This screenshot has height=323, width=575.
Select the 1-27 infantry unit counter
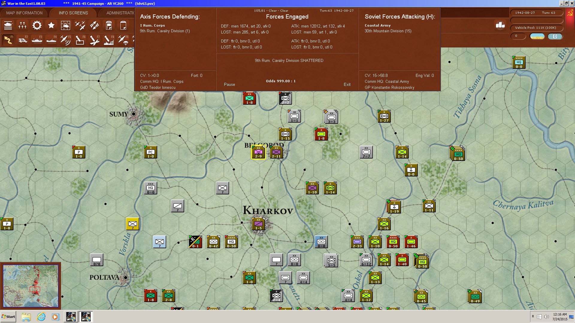[384, 116]
